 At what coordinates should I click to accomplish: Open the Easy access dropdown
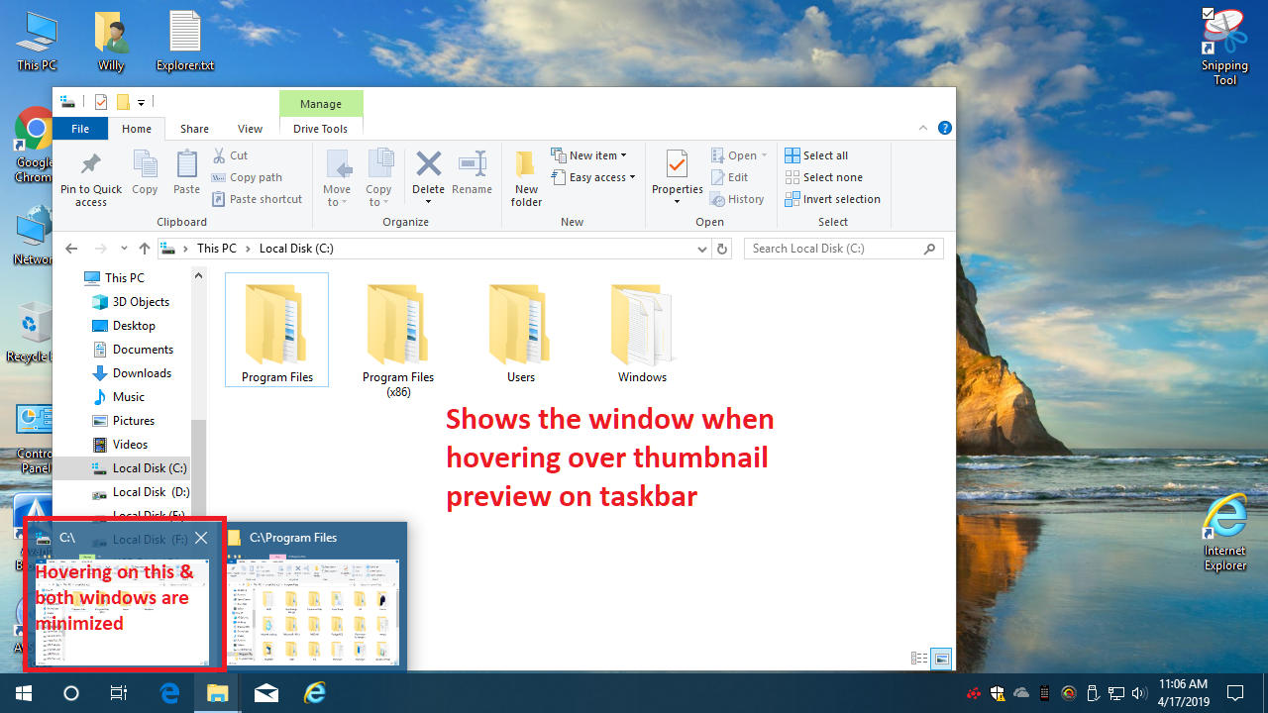coord(593,177)
